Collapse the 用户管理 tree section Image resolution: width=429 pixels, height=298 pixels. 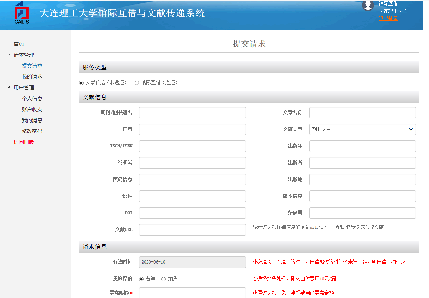tap(9, 87)
